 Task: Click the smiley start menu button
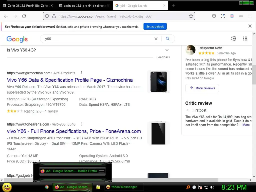[7, 187]
